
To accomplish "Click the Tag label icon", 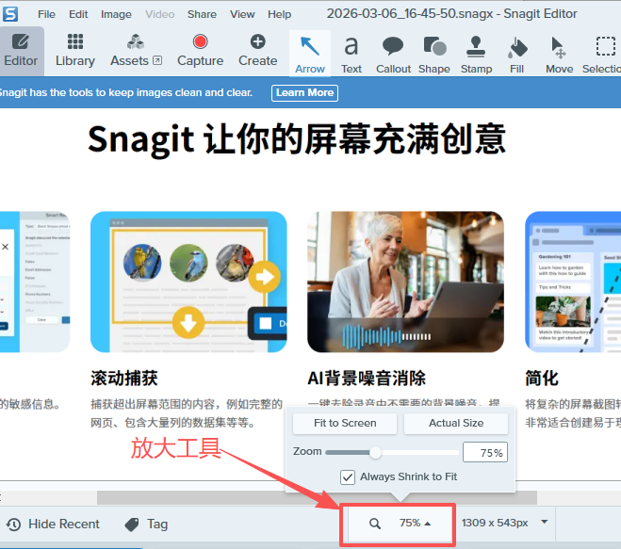I will tap(132, 525).
